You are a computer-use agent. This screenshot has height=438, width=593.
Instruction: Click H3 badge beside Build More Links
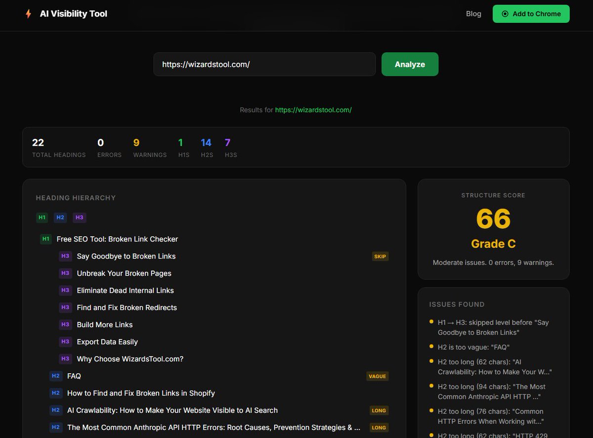pos(65,325)
